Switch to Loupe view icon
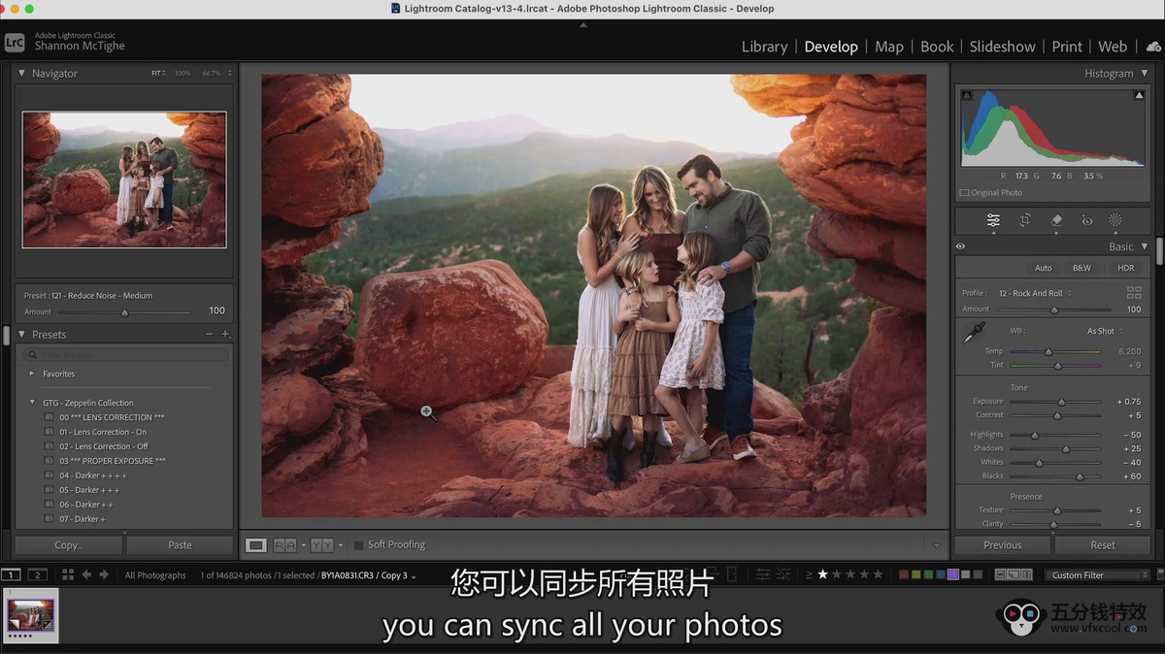This screenshot has height=654, width=1165. 256,545
